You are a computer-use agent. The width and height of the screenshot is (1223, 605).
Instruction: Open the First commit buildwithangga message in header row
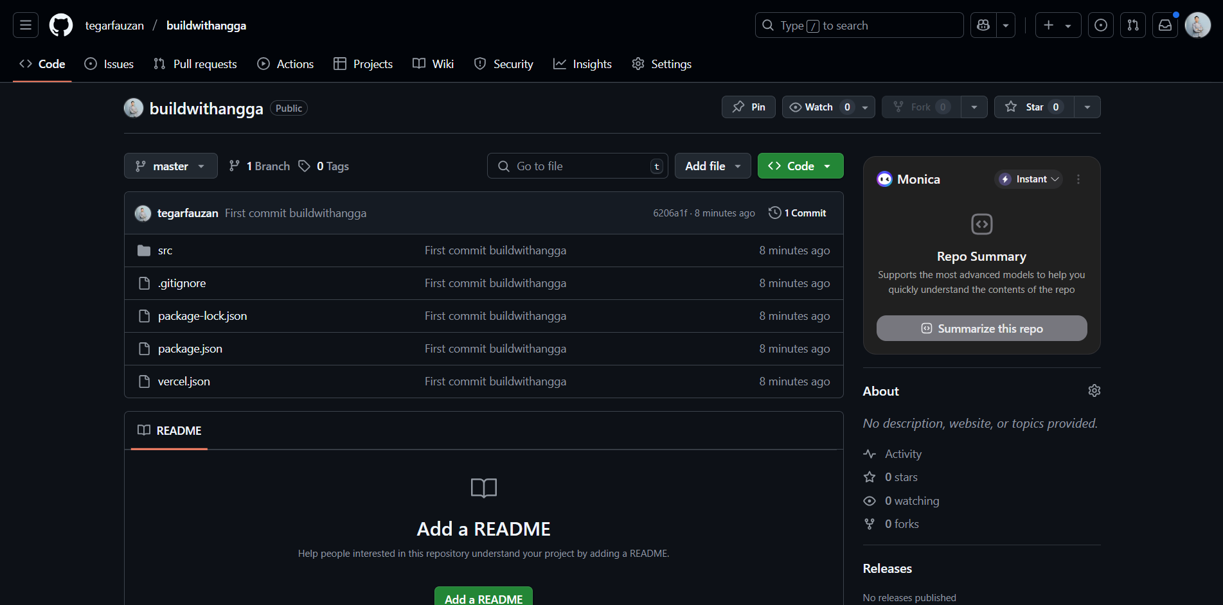point(296,213)
